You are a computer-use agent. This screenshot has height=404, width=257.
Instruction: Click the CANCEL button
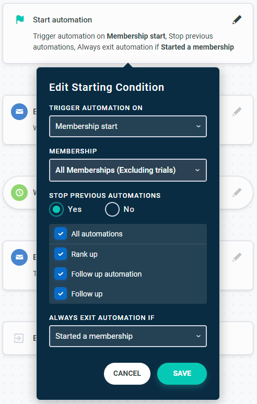point(127,373)
